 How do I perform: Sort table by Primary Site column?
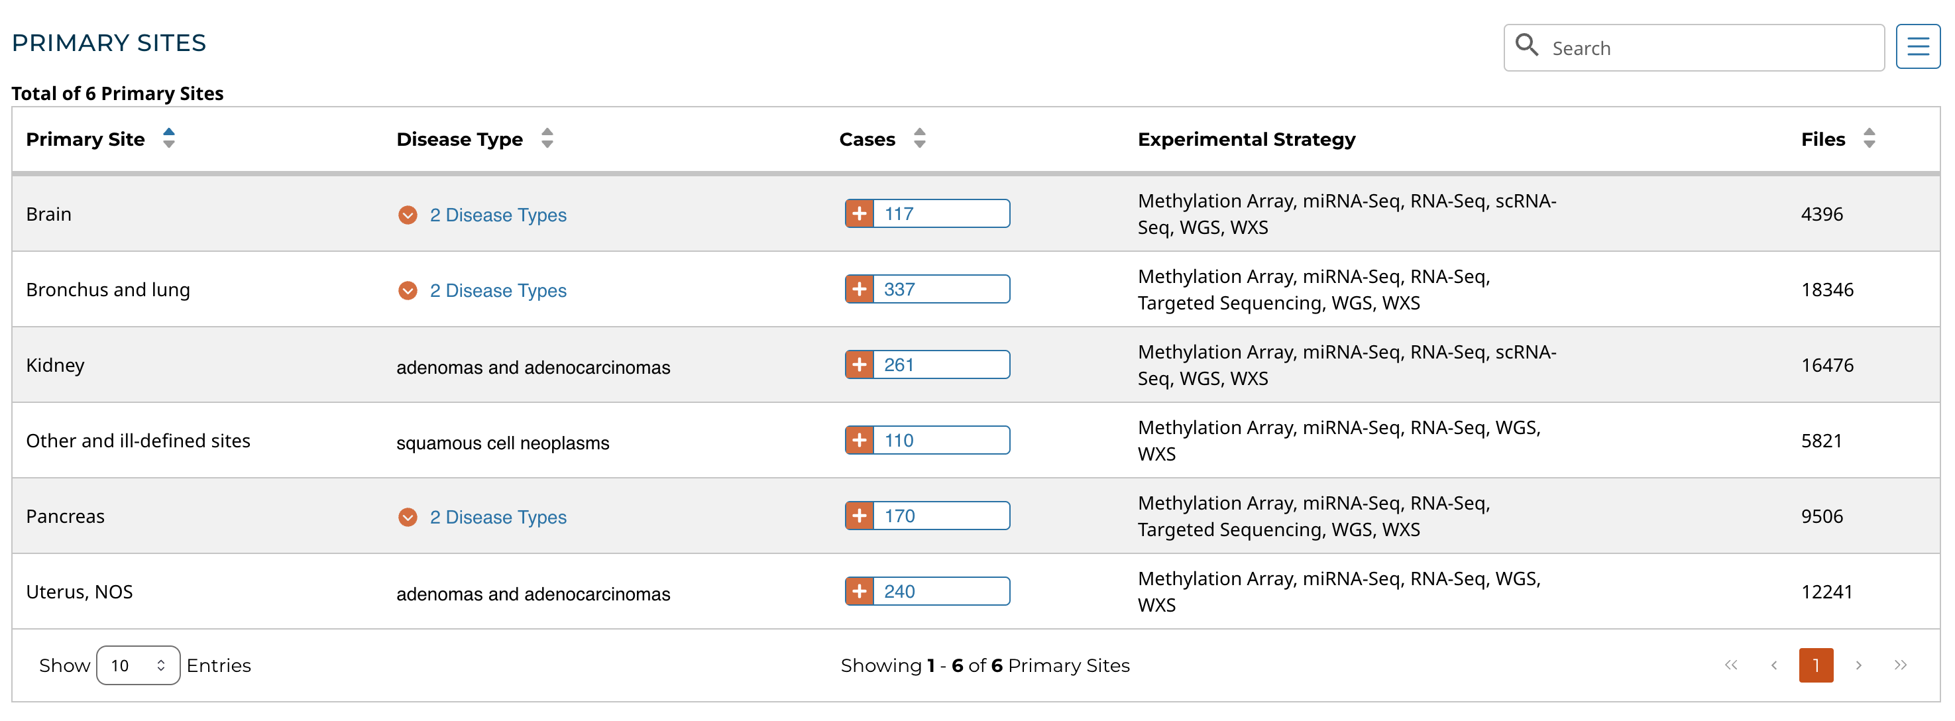click(x=168, y=138)
